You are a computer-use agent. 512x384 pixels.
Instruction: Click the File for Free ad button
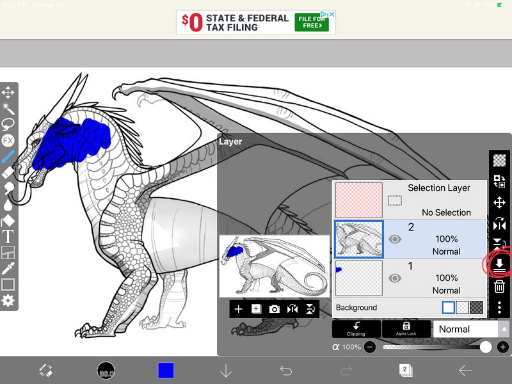312,23
